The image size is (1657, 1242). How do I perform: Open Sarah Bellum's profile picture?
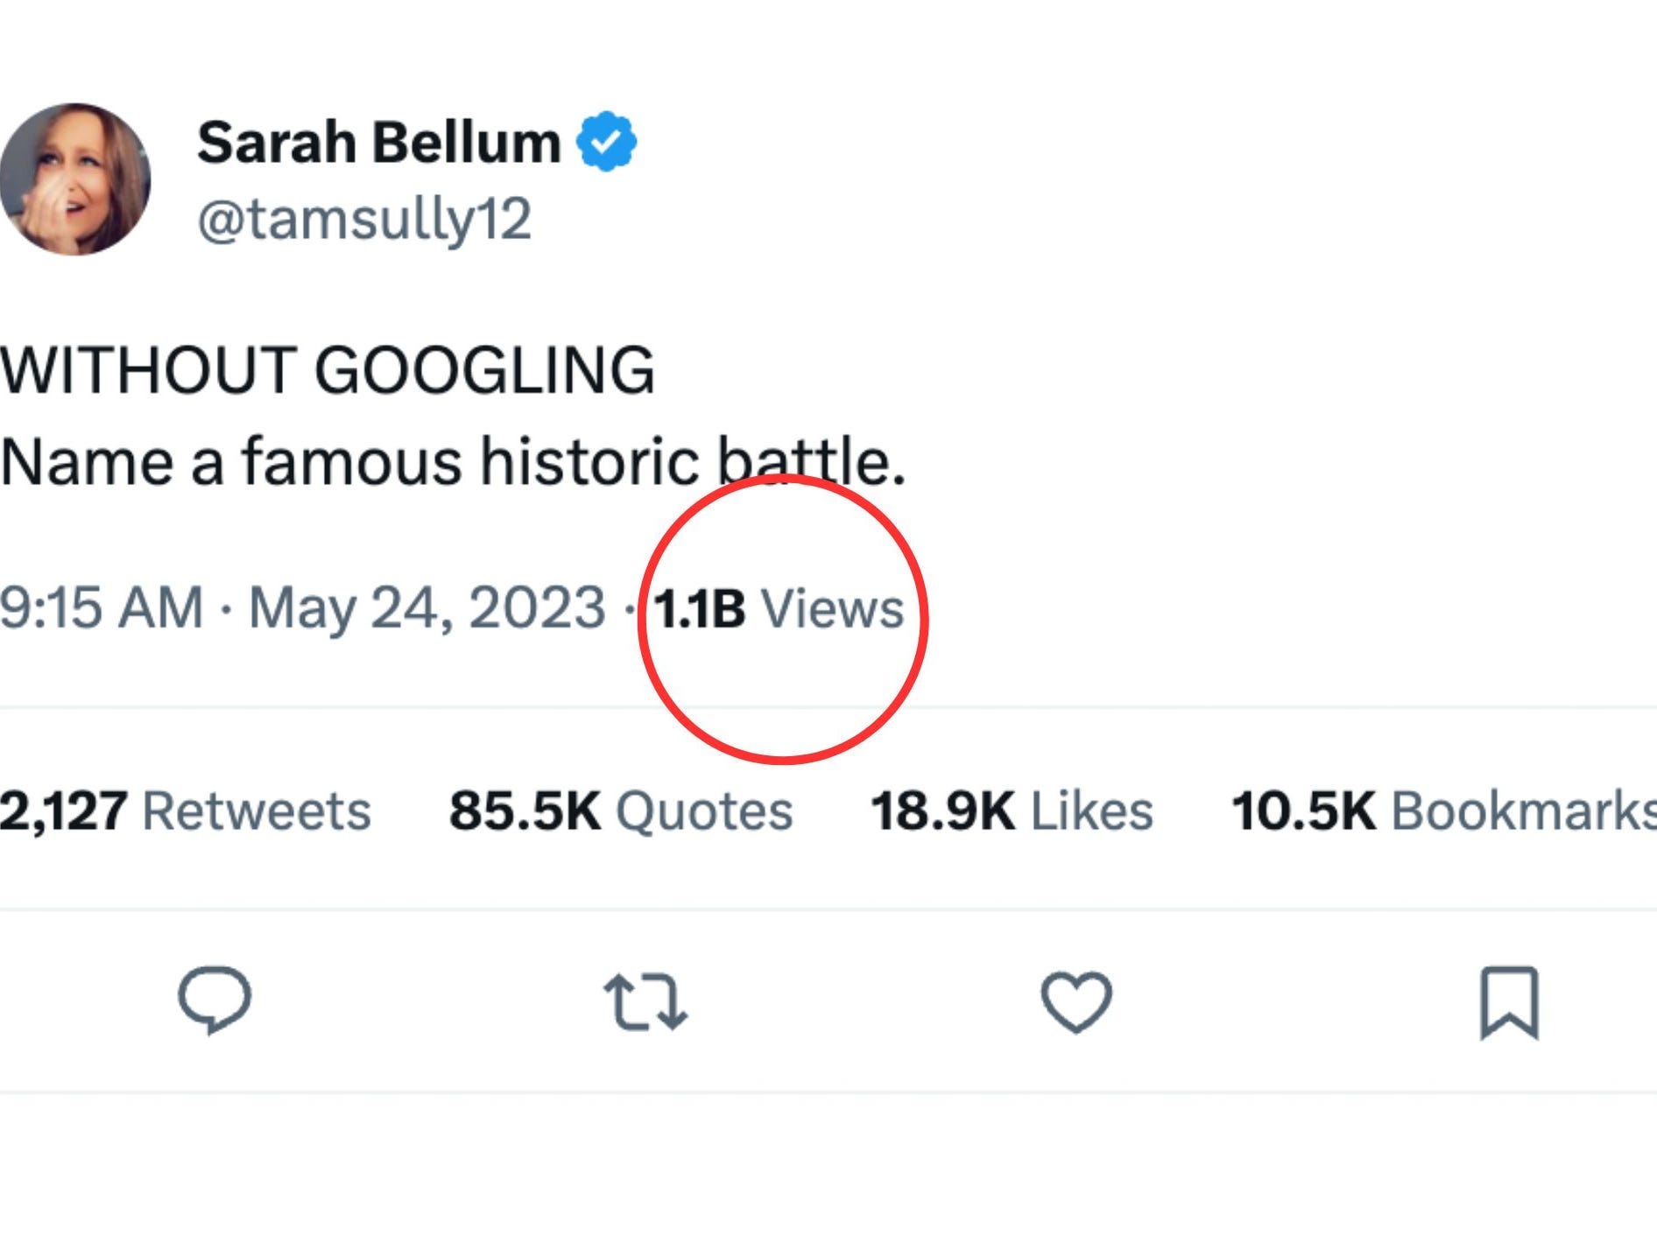(75, 179)
